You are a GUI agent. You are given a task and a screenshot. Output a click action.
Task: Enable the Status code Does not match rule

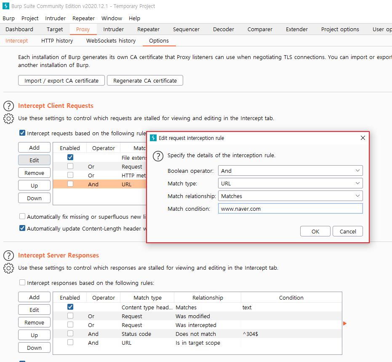(x=70, y=333)
